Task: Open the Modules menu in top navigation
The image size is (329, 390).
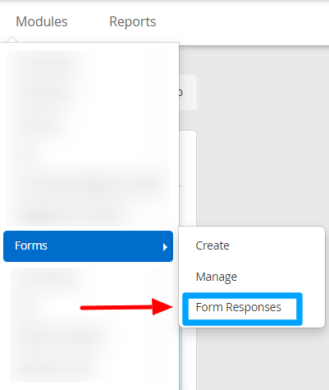Action: point(42,21)
